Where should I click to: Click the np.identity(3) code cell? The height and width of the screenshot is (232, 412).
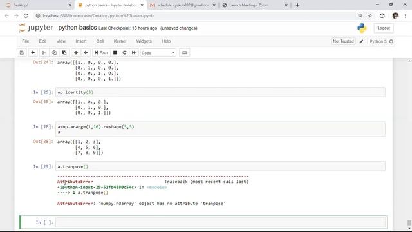(220, 92)
